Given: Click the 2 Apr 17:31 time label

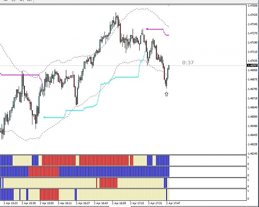Looking at the screenshot, I should click(x=155, y=203).
